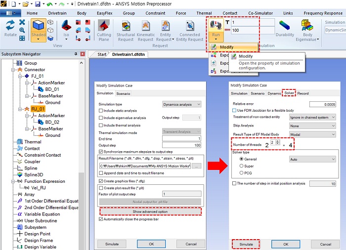Select Vel_RJ function expression
The width and height of the screenshot is (346, 250).
click(x=39, y=188)
